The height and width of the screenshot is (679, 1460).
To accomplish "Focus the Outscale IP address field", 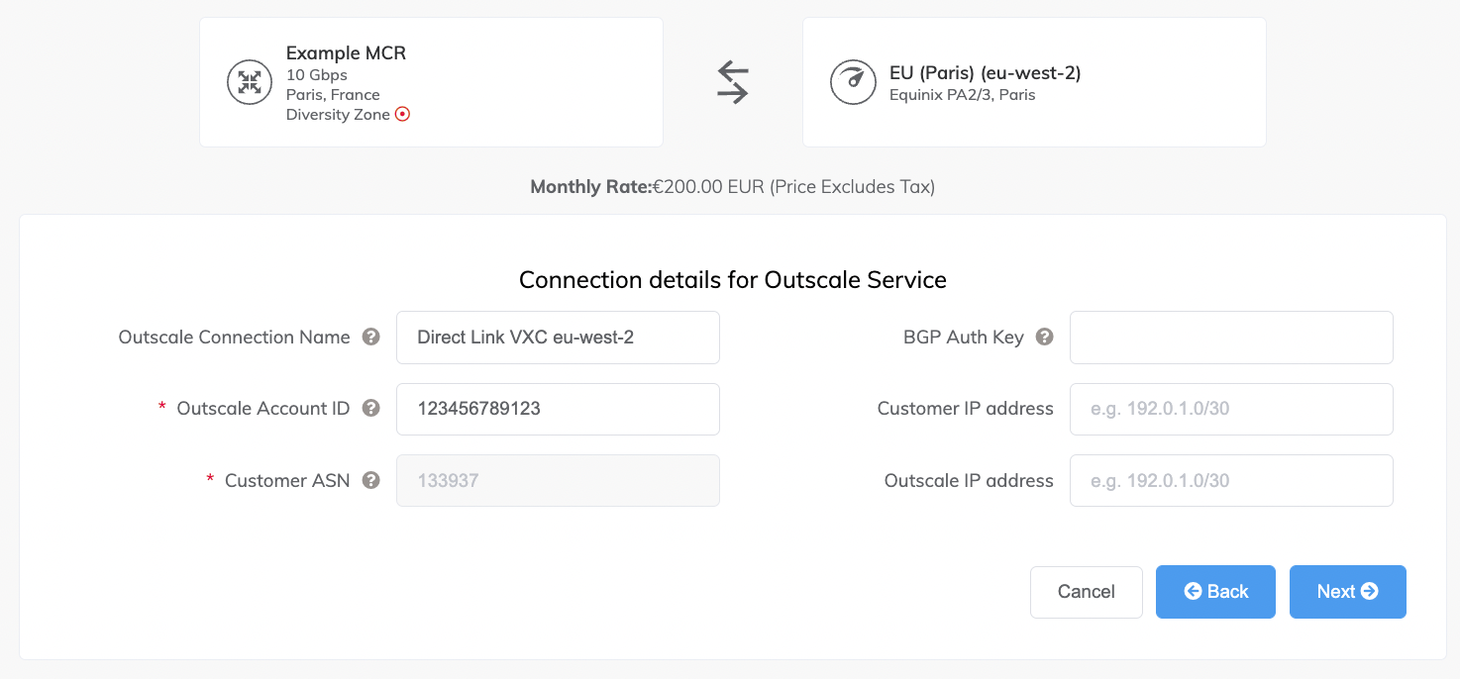I will point(1231,481).
